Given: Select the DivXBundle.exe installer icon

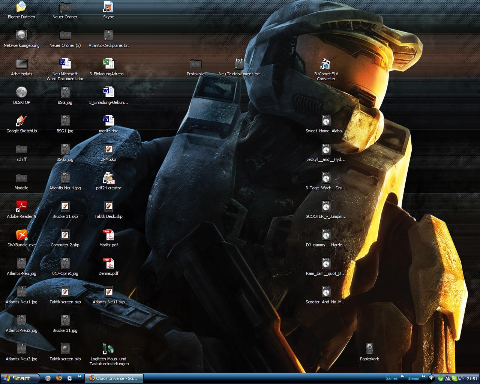Looking at the screenshot, I should [21, 235].
